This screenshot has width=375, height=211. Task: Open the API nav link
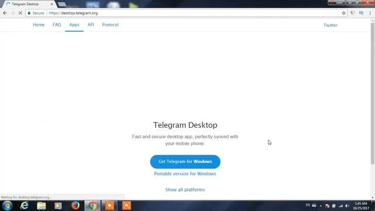91,25
